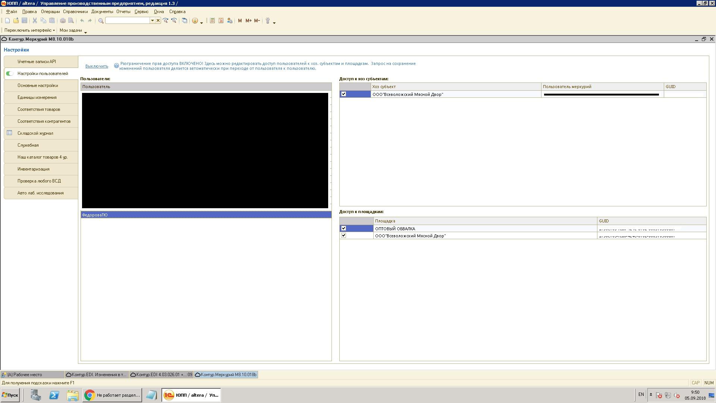The height and width of the screenshot is (403, 716).
Task: Click the Пользователь меркурий column header
Action: tap(603, 87)
